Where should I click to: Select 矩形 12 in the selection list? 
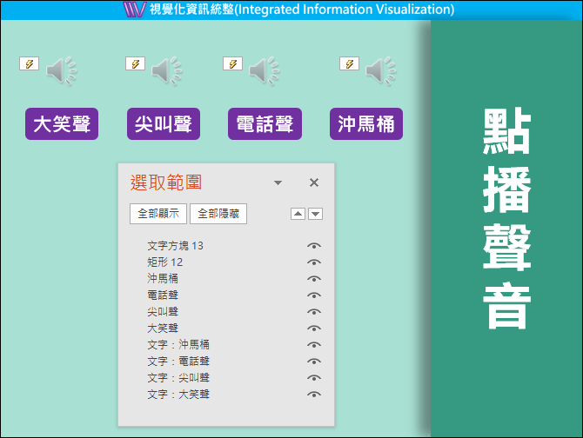coord(165,262)
